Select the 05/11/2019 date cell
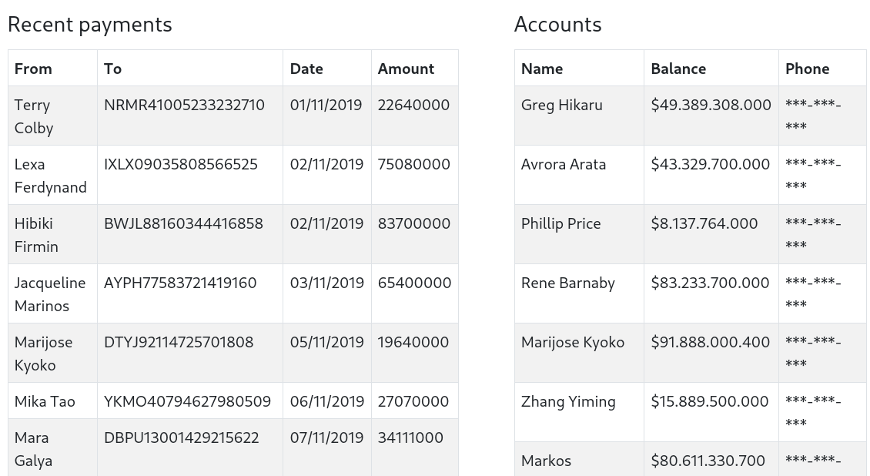The image size is (870, 476). (x=326, y=342)
